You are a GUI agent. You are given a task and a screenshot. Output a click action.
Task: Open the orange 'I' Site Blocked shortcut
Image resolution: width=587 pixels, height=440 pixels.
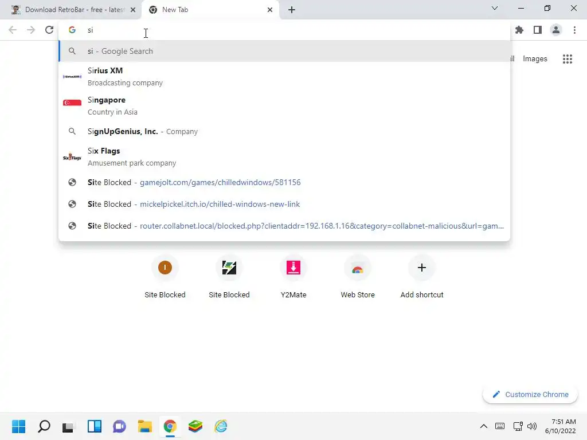(x=165, y=277)
